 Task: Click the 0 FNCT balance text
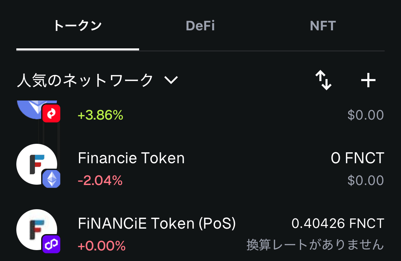(357, 158)
